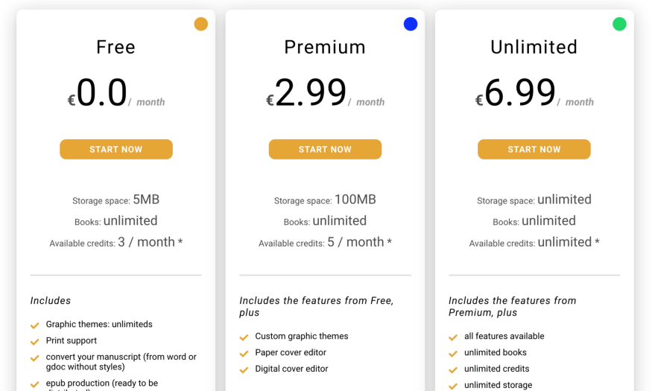Click checkmark beside Graphic themes: unlimiteds
Viewport: 652px width, 391px height.
[x=35, y=325]
